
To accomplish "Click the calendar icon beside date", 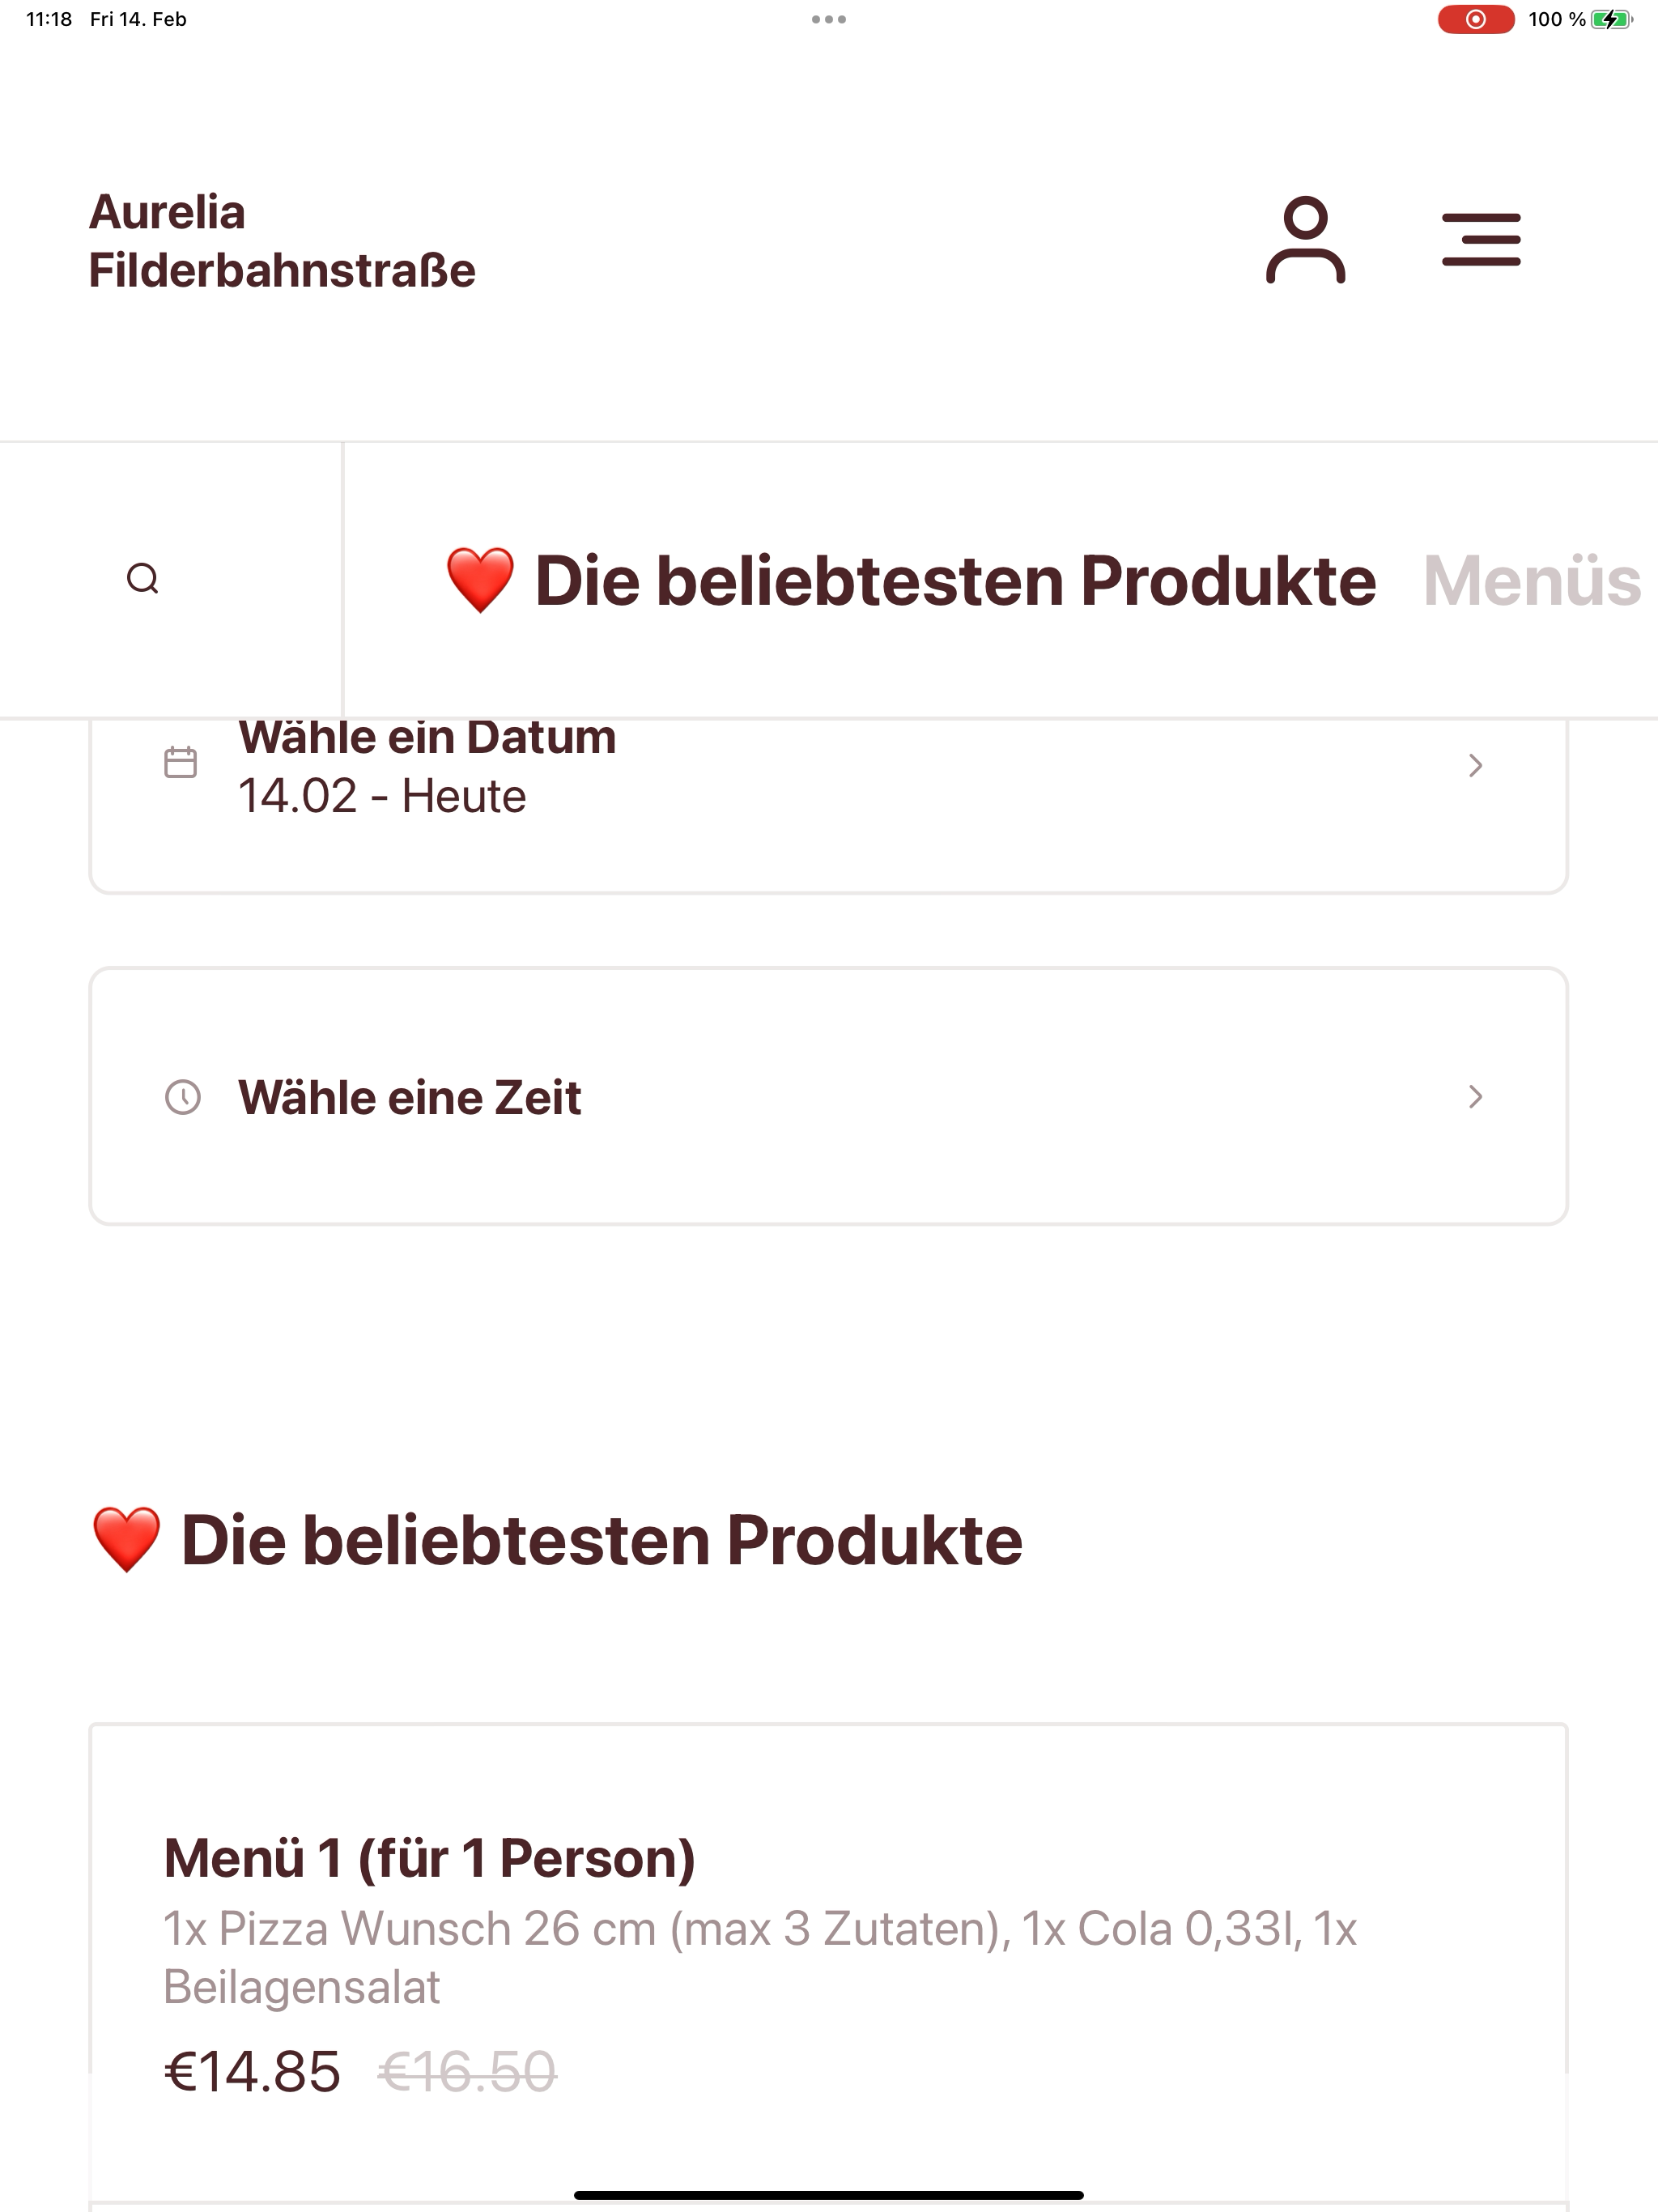I will coord(180,763).
